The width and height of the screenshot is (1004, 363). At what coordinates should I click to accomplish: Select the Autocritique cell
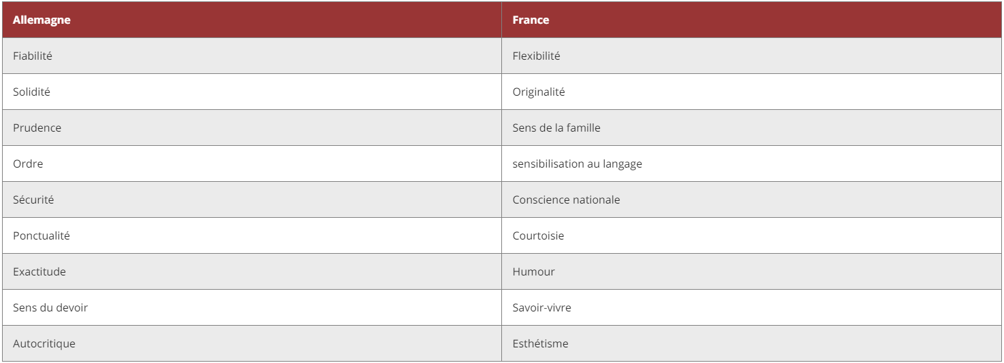point(252,343)
